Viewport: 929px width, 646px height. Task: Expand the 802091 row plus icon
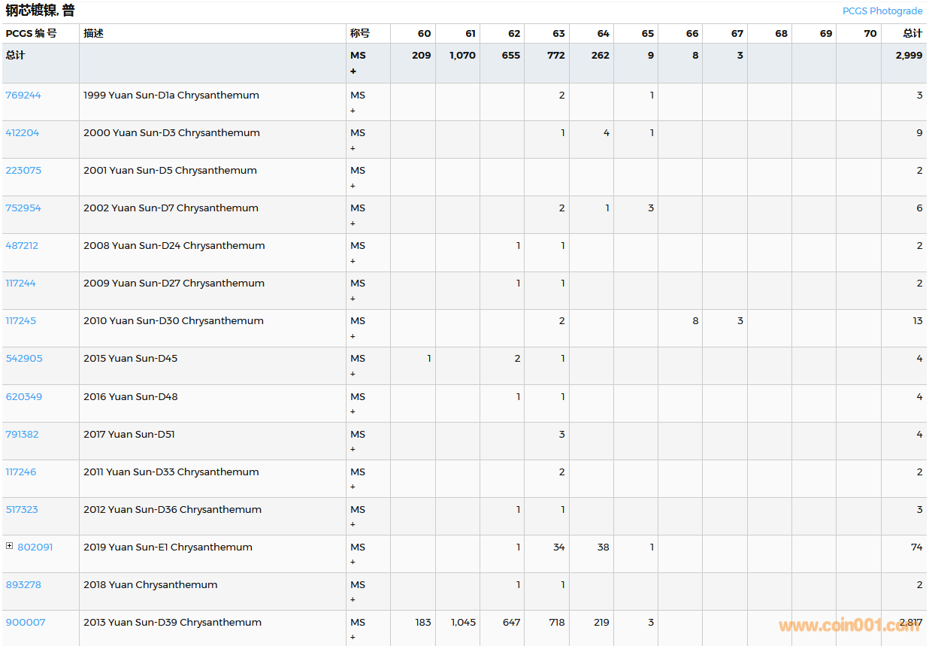10,546
